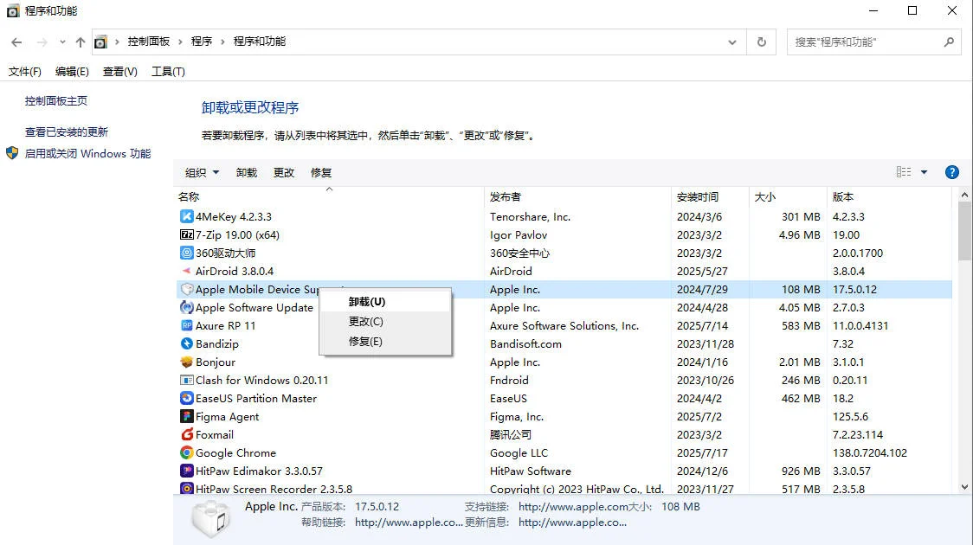
Task: Open 控制面板主页 link
Action: (x=56, y=100)
